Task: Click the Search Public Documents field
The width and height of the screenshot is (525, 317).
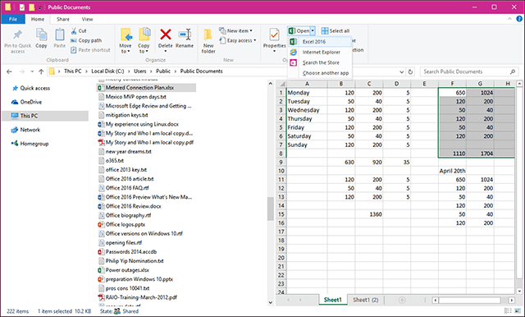Action: [x=468, y=71]
